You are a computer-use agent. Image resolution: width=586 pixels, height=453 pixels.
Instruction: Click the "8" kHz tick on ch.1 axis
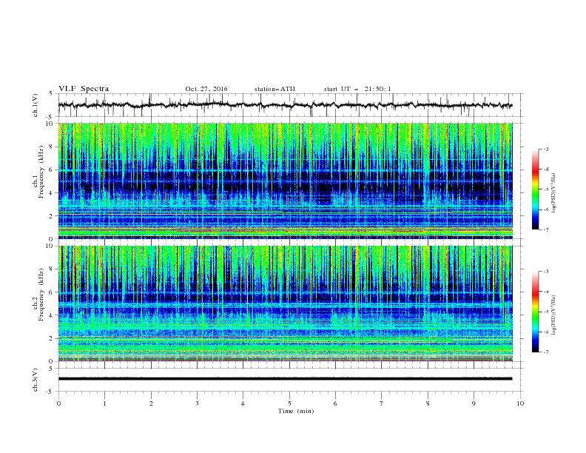point(53,147)
